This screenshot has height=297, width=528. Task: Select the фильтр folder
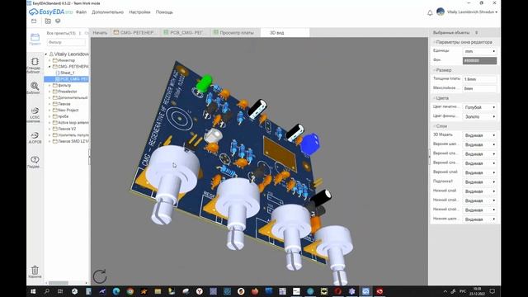click(62, 85)
